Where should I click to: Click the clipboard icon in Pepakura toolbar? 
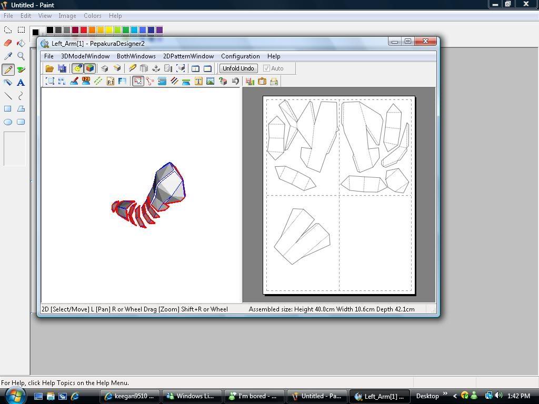(x=262, y=82)
